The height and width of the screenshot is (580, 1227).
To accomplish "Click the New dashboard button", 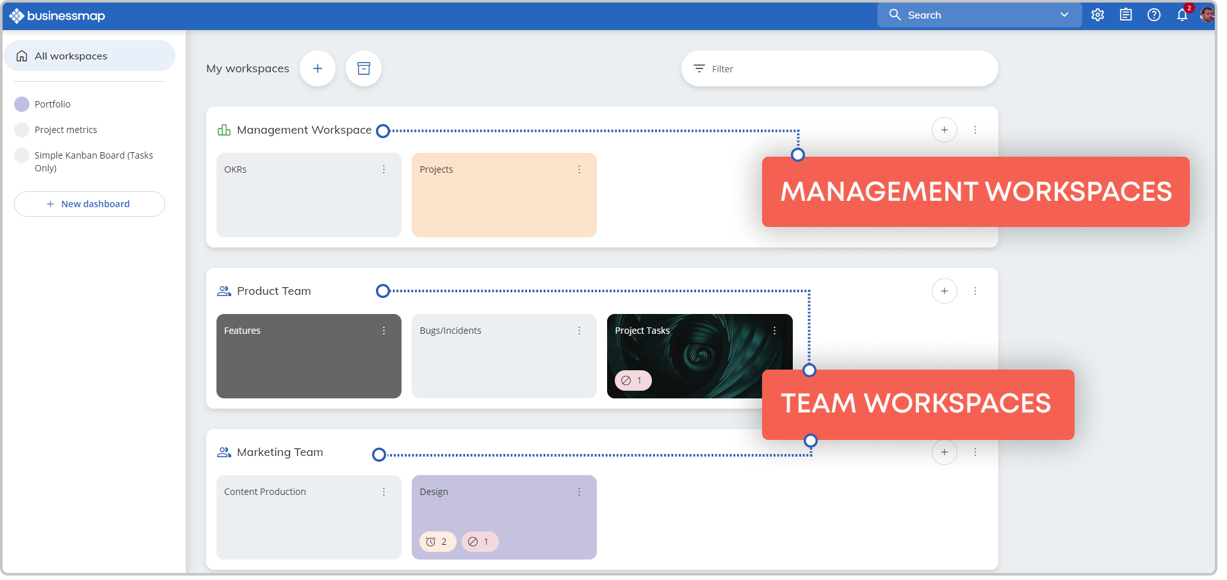I will (x=89, y=203).
